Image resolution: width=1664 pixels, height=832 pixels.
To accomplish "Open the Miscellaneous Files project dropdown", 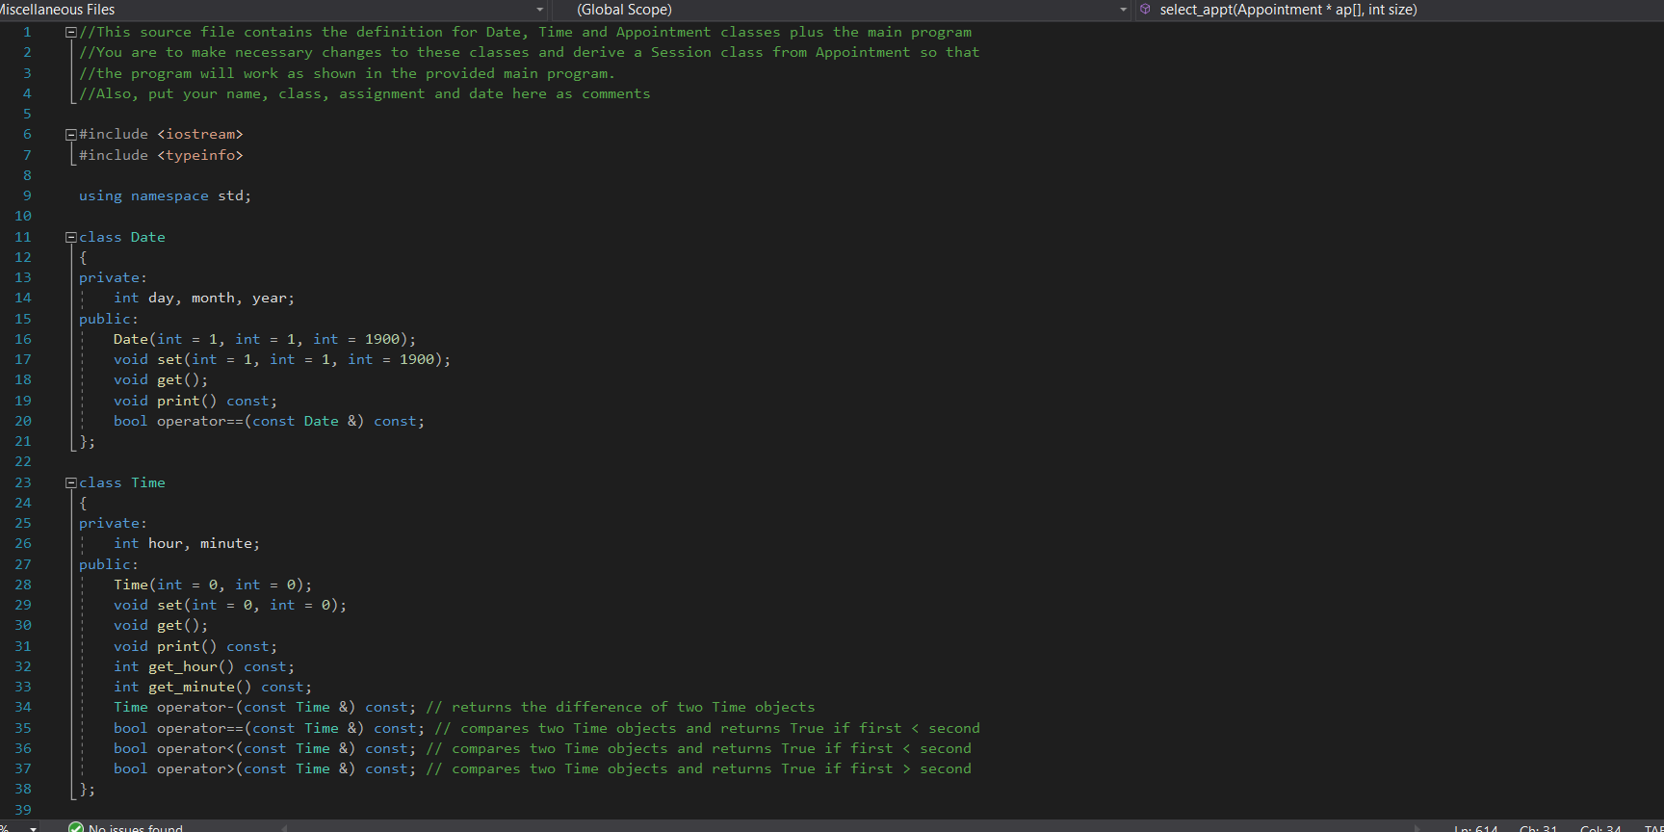I will click(273, 10).
